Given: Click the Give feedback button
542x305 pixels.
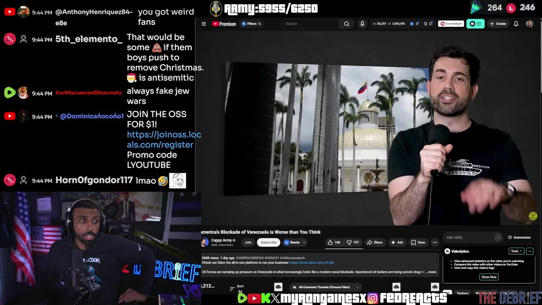Looking at the screenshot, I should pyautogui.click(x=451, y=24).
